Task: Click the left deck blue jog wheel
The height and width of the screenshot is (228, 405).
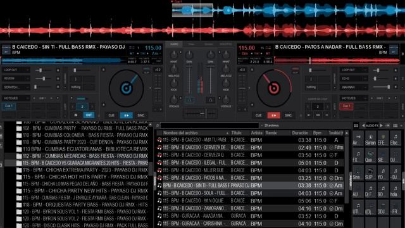Action: [127, 88]
